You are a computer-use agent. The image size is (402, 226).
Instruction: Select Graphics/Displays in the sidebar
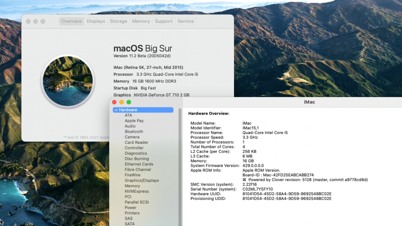142,180
